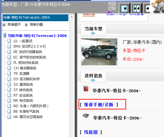164x137 pixels.
Task: Click the right-arrow view control button
Action: [125, 8]
